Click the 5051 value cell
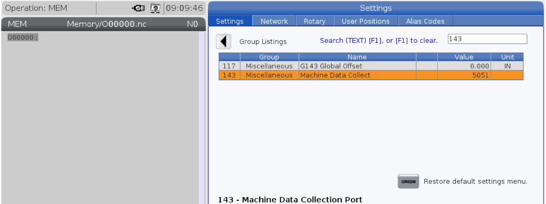The width and height of the screenshot is (546, 204). pyautogui.click(x=464, y=75)
